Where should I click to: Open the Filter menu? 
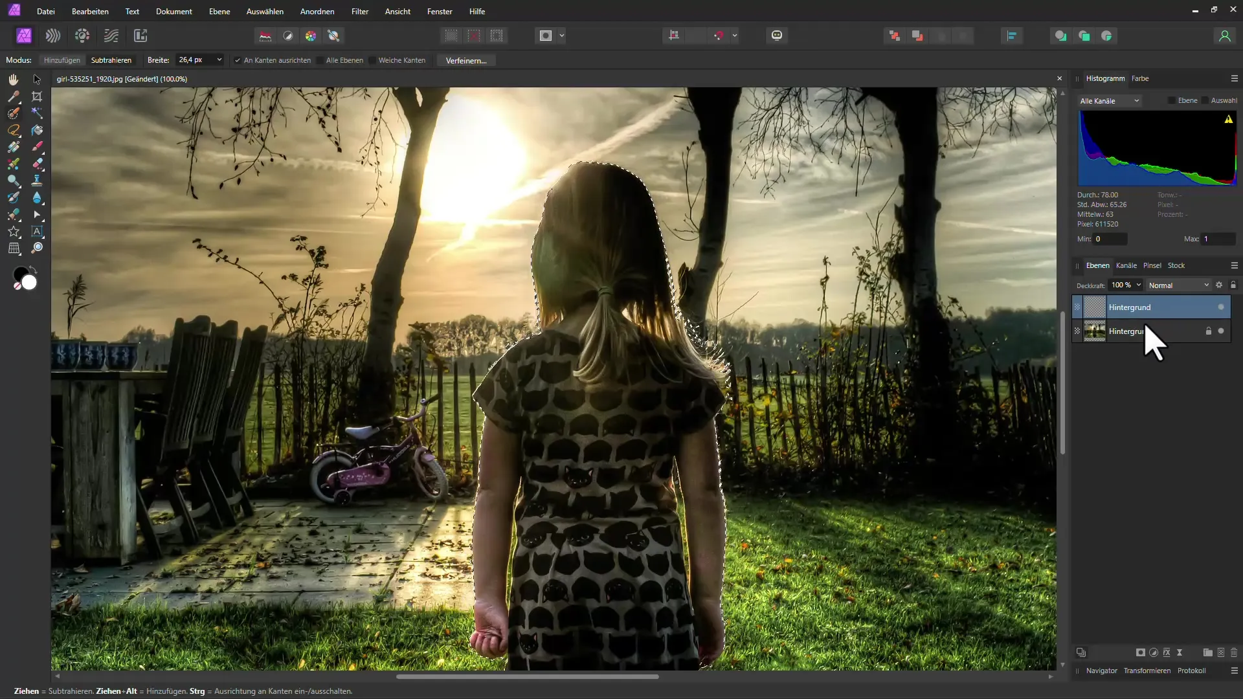pos(360,12)
